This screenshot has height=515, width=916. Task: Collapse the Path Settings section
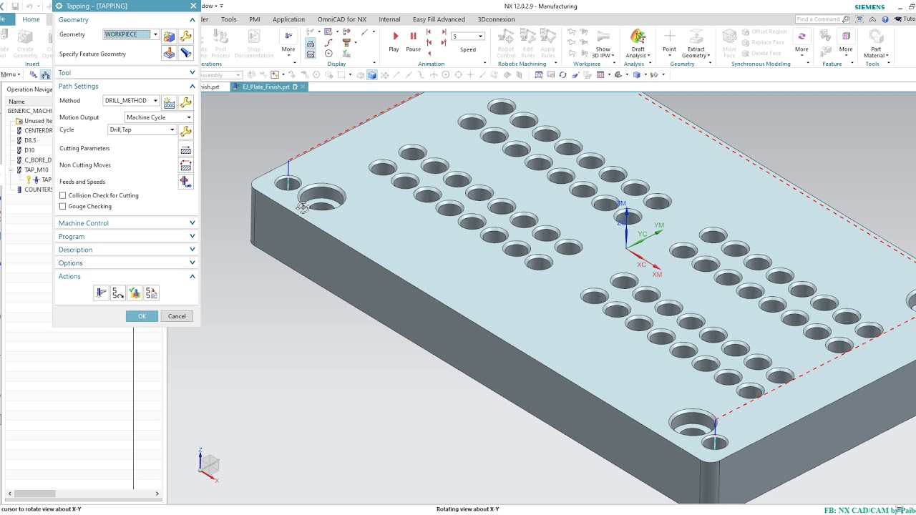coord(126,86)
